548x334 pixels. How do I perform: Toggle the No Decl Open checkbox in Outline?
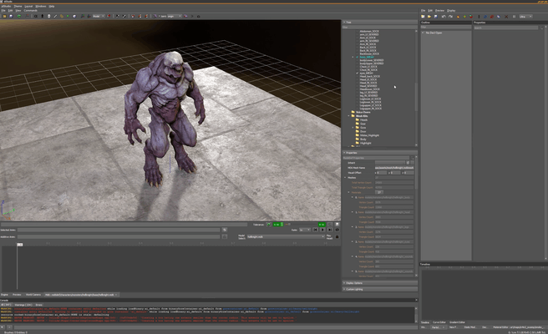(x=424, y=32)
